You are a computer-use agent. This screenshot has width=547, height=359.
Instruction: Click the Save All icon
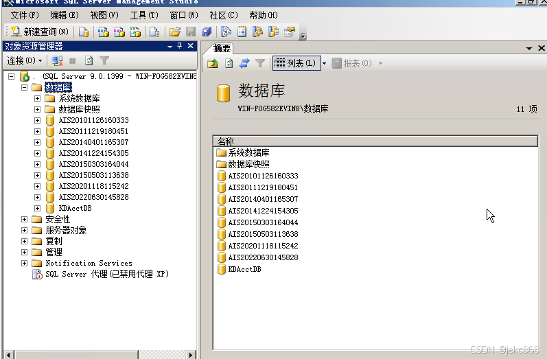click(207, 32)
